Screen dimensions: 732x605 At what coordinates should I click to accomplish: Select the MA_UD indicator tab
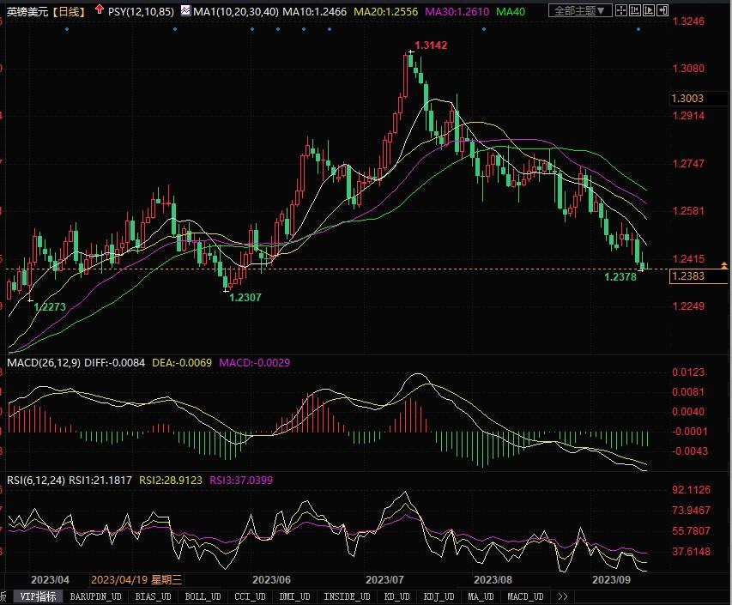[481, 596]
